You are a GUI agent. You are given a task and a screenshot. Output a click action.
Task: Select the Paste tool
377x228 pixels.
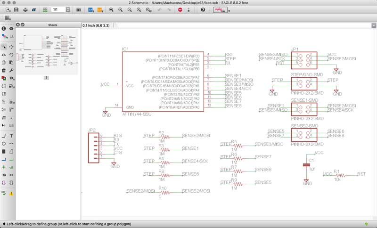coord(11,63)
